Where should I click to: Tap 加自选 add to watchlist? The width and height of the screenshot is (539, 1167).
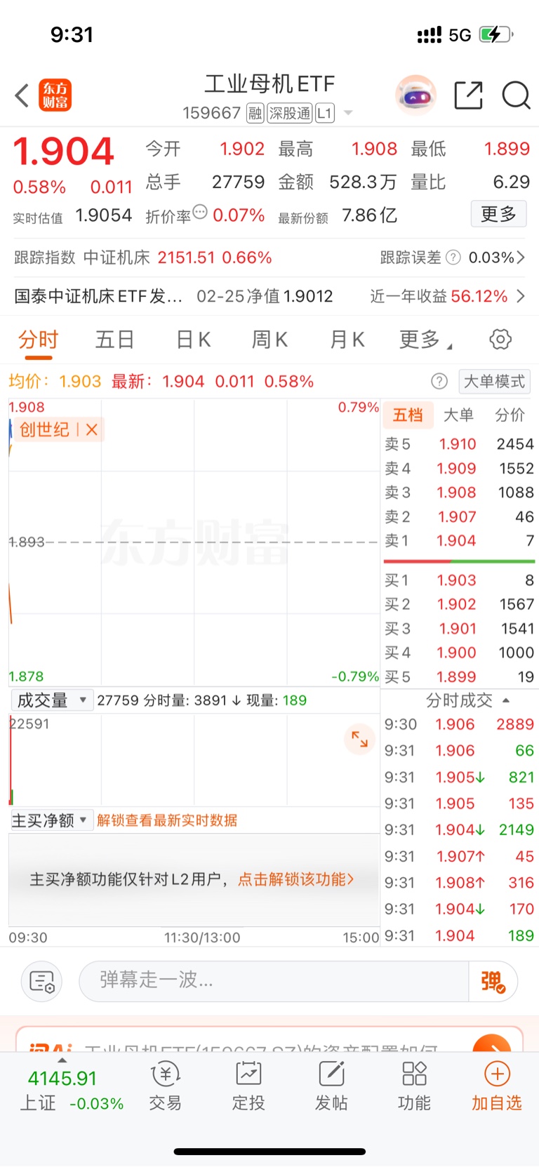tap(497, 1087)
